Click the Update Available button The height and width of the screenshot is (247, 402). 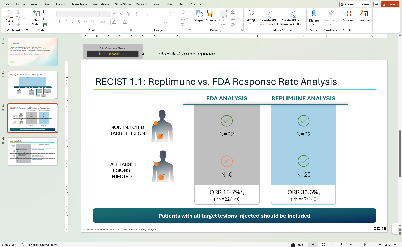pyautogui.click(x=113, y=54)
